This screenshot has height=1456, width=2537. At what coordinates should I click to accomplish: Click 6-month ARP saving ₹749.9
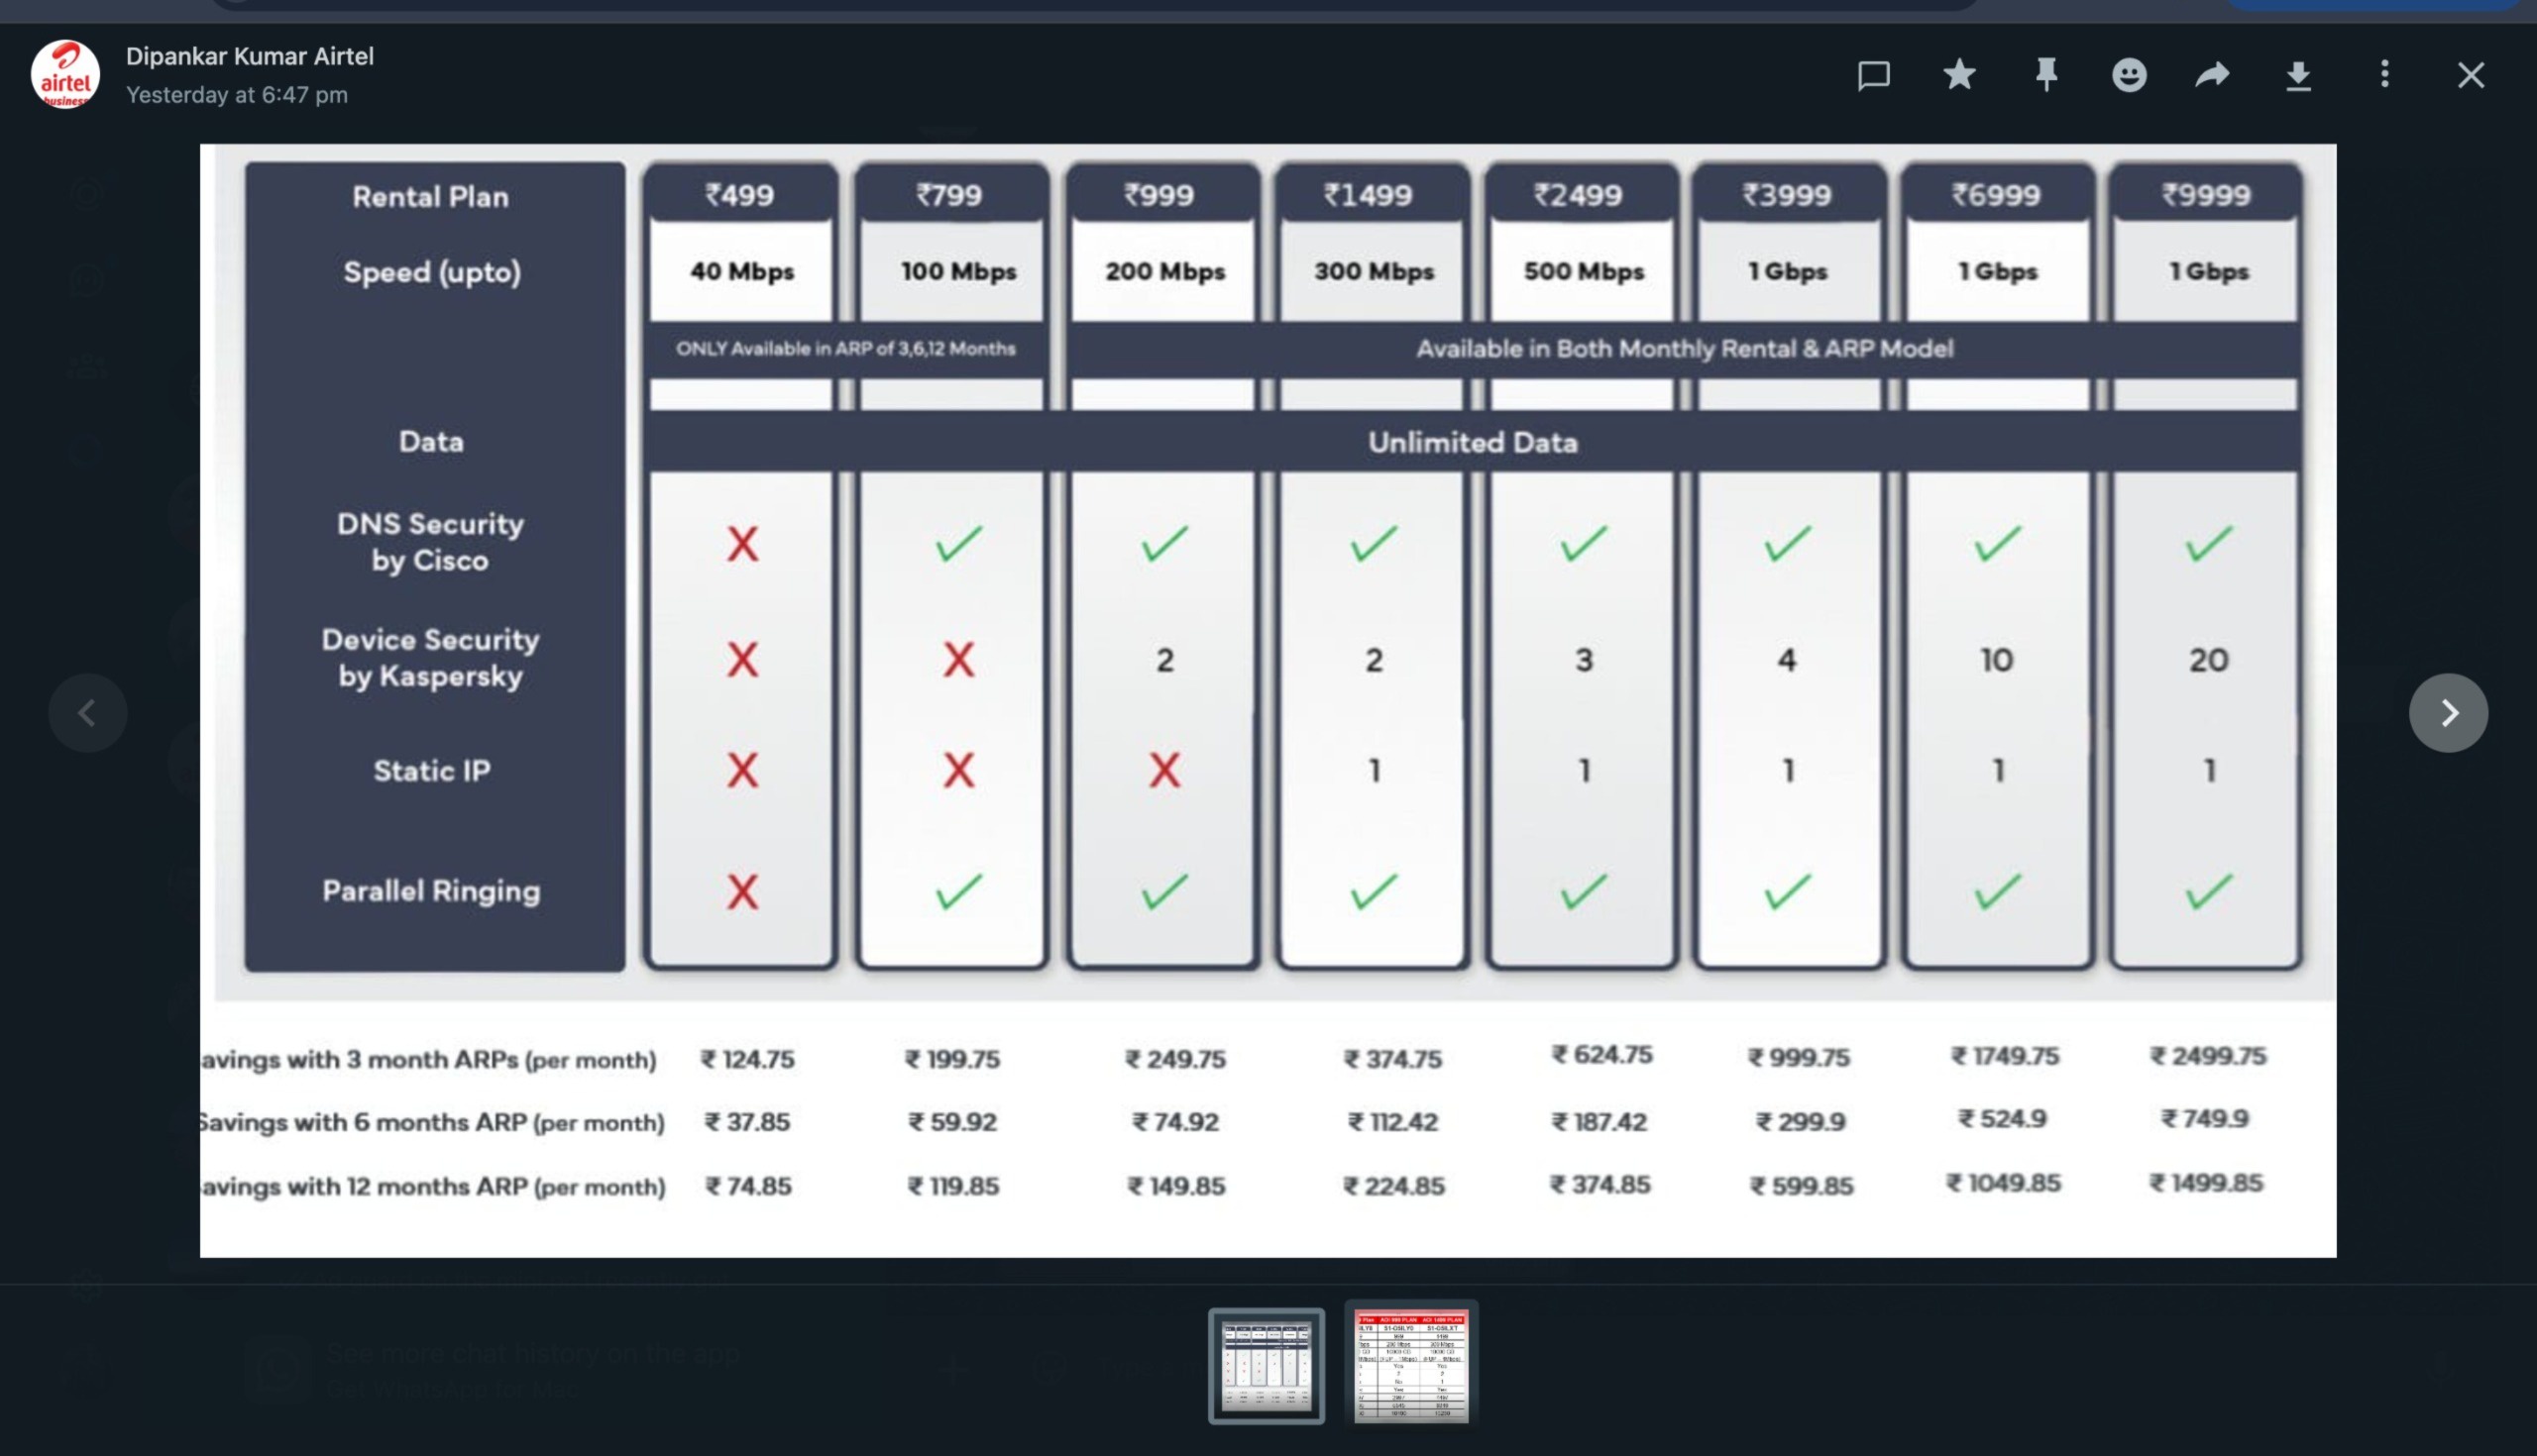pos(2205,1119)
